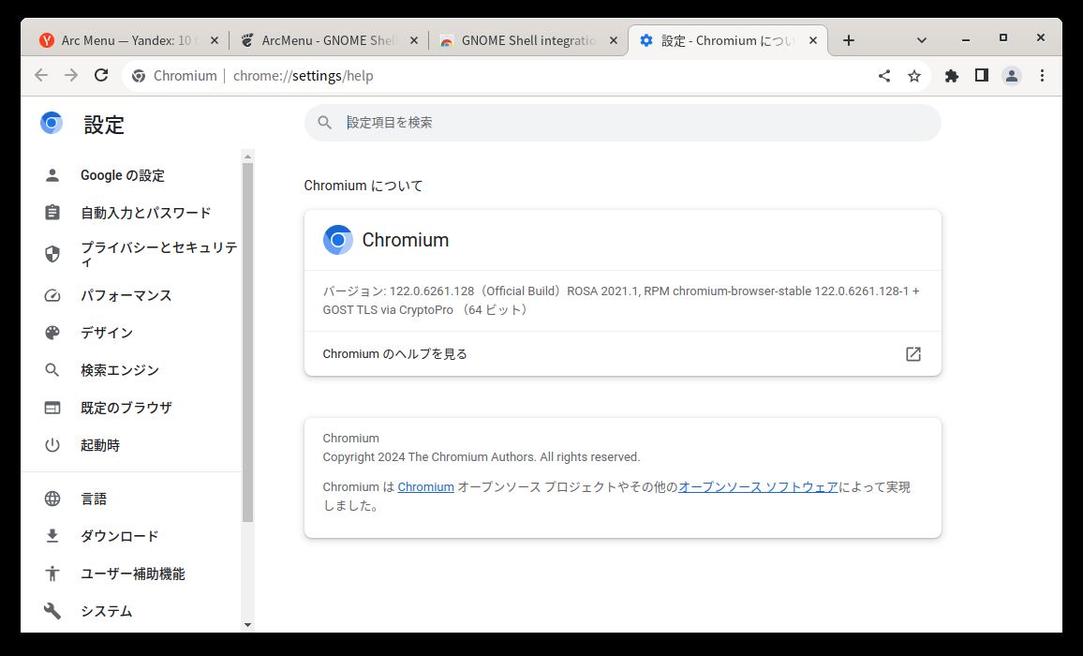This screenshot has width=1083, height=656.
Task: Click the Copyright 2024 The Chromium Authors text
Action: 482,457
